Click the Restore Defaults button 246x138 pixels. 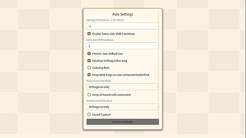(123, 122)
